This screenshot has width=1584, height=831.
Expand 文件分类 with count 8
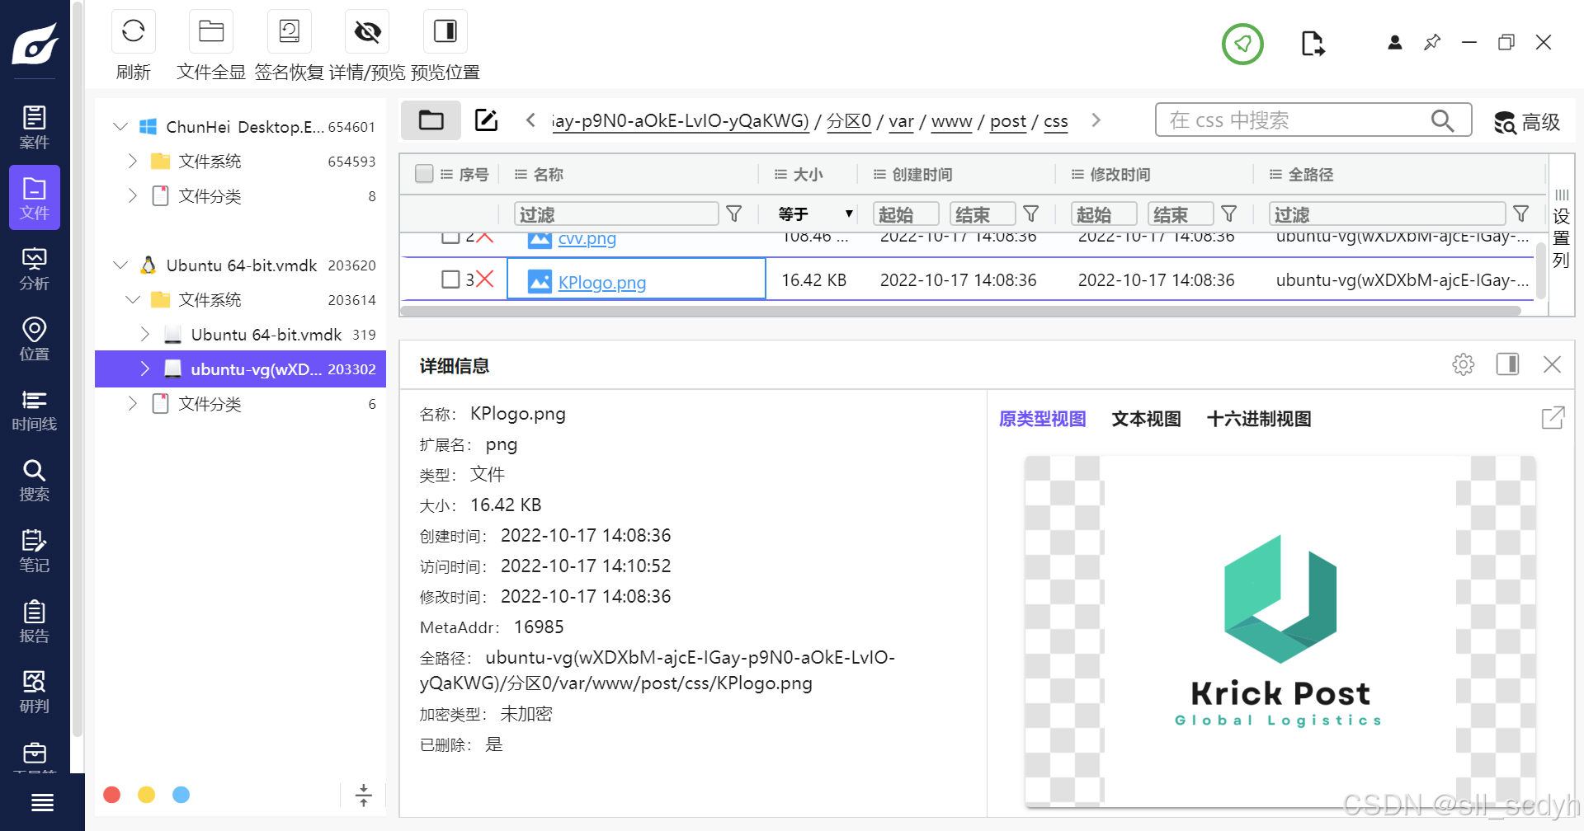[133, 195]
